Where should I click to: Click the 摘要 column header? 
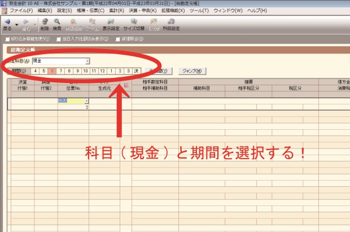click(x=248, y=82)
